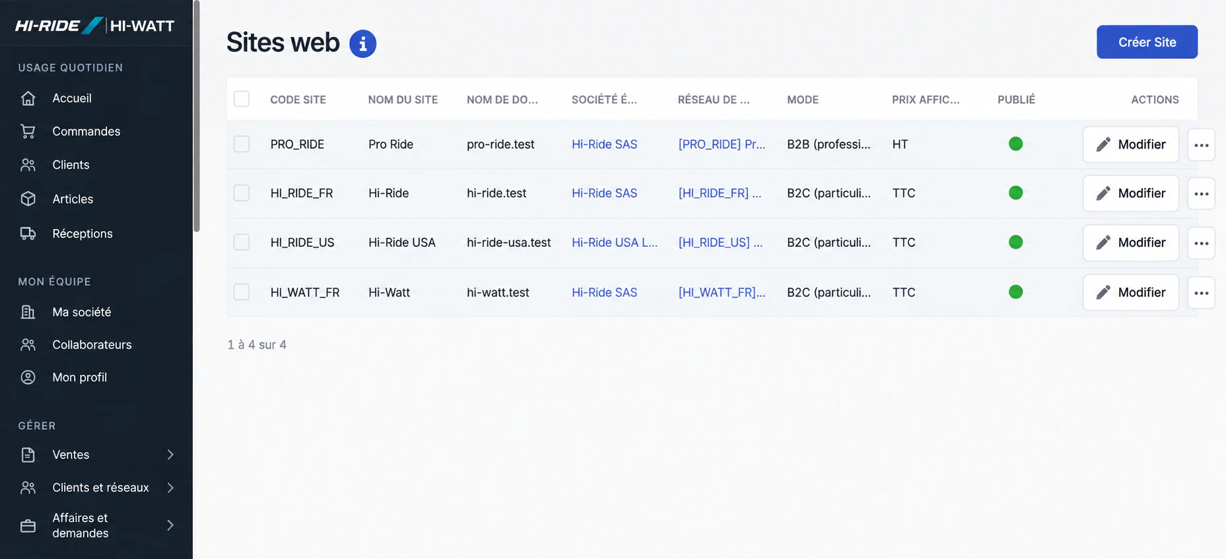Check the PRO_RIDE row checkbox
Screen dimensions: 1226x559
point(242,144)
